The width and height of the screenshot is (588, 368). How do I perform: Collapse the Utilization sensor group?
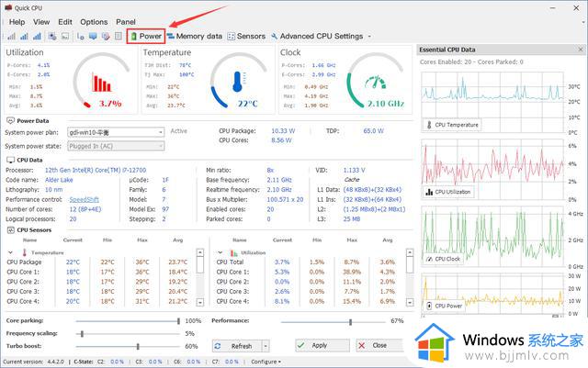[220, 252]
